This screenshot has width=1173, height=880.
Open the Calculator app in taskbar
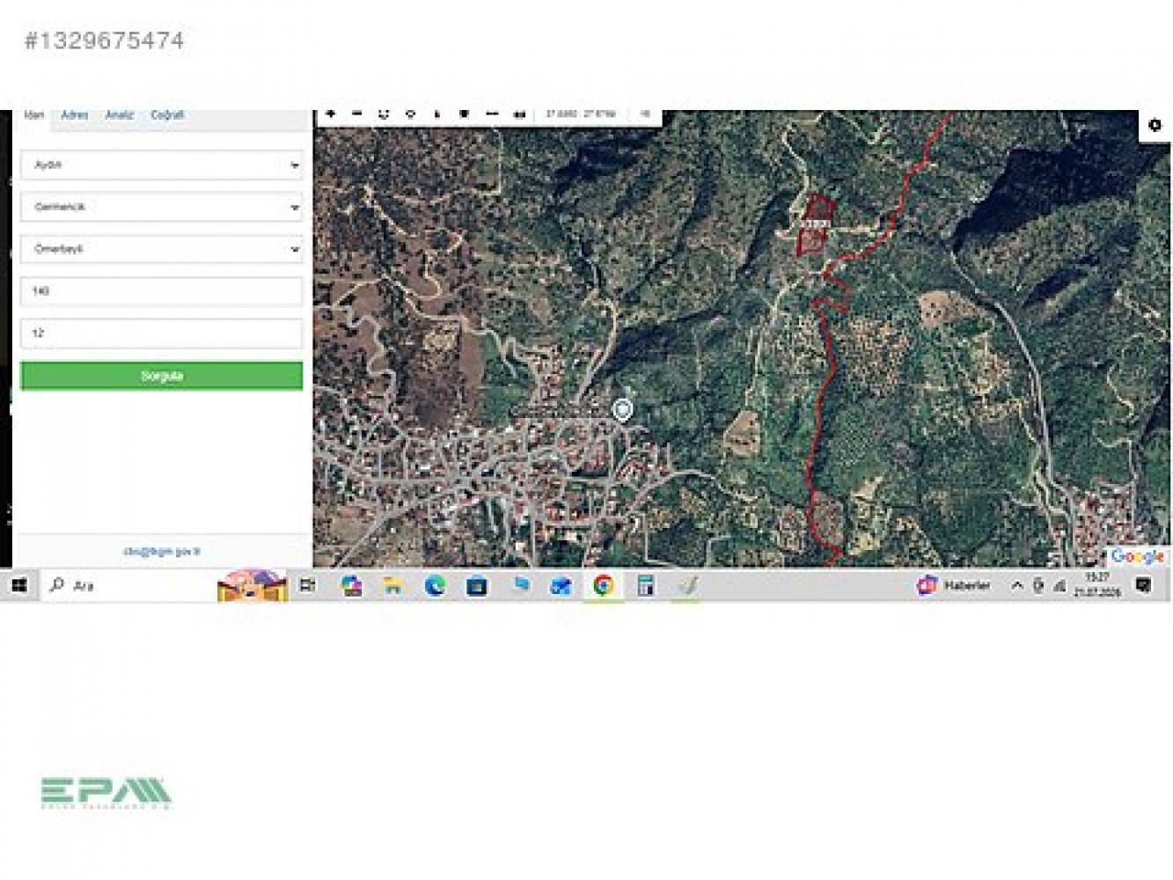[646, 585]
